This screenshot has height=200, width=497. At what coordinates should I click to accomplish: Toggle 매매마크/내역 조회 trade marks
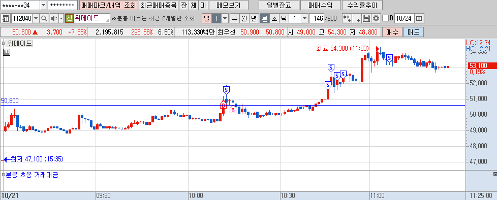(x=108, y=5)
